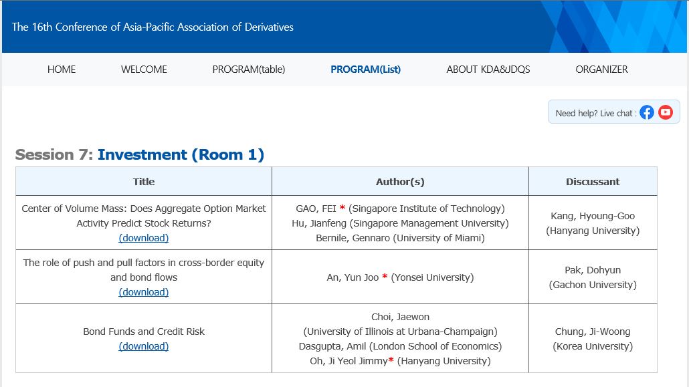Download the Center of Volume Mass paper
Image resolution: width=689 pixels, height=387 pixels.
tap(144, 238)
